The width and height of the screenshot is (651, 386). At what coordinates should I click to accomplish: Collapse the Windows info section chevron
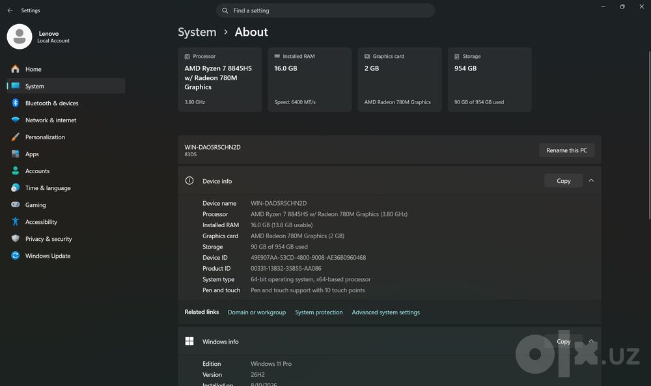click(591, 341)
